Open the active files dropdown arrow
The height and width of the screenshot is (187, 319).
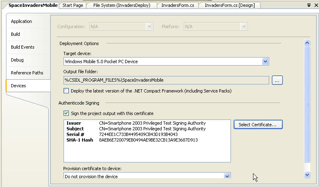tap(309, 5)
